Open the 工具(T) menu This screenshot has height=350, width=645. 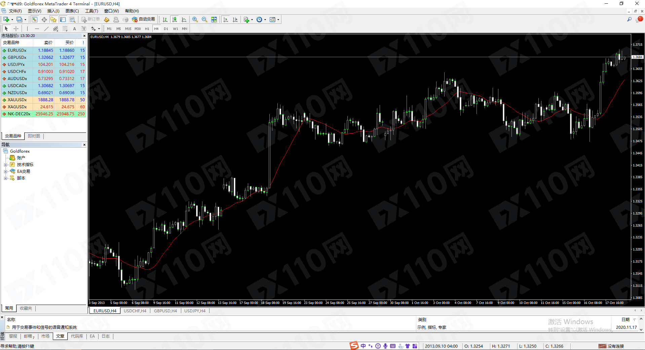click(91, 11)
